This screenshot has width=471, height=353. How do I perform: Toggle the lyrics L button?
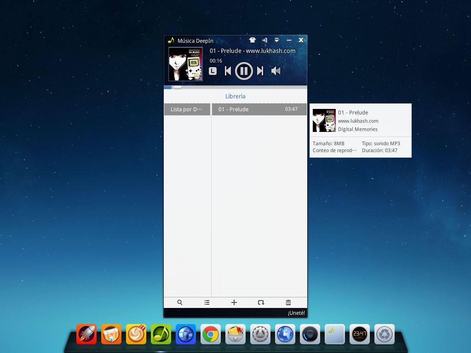tap(213, 71)
